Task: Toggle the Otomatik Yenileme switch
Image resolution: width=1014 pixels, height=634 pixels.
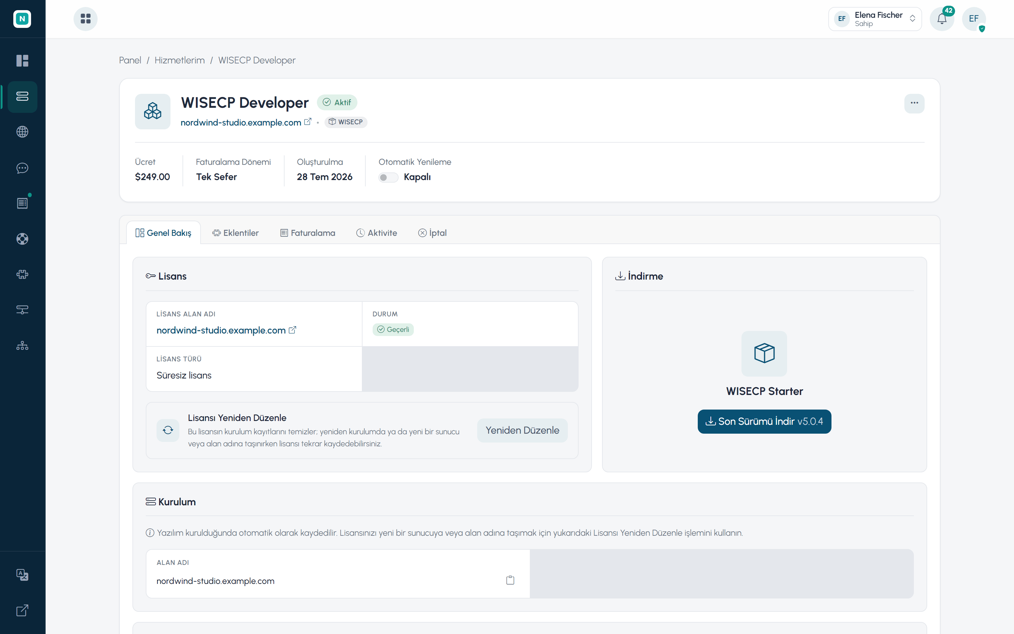Action: click(x=388, y=178)
